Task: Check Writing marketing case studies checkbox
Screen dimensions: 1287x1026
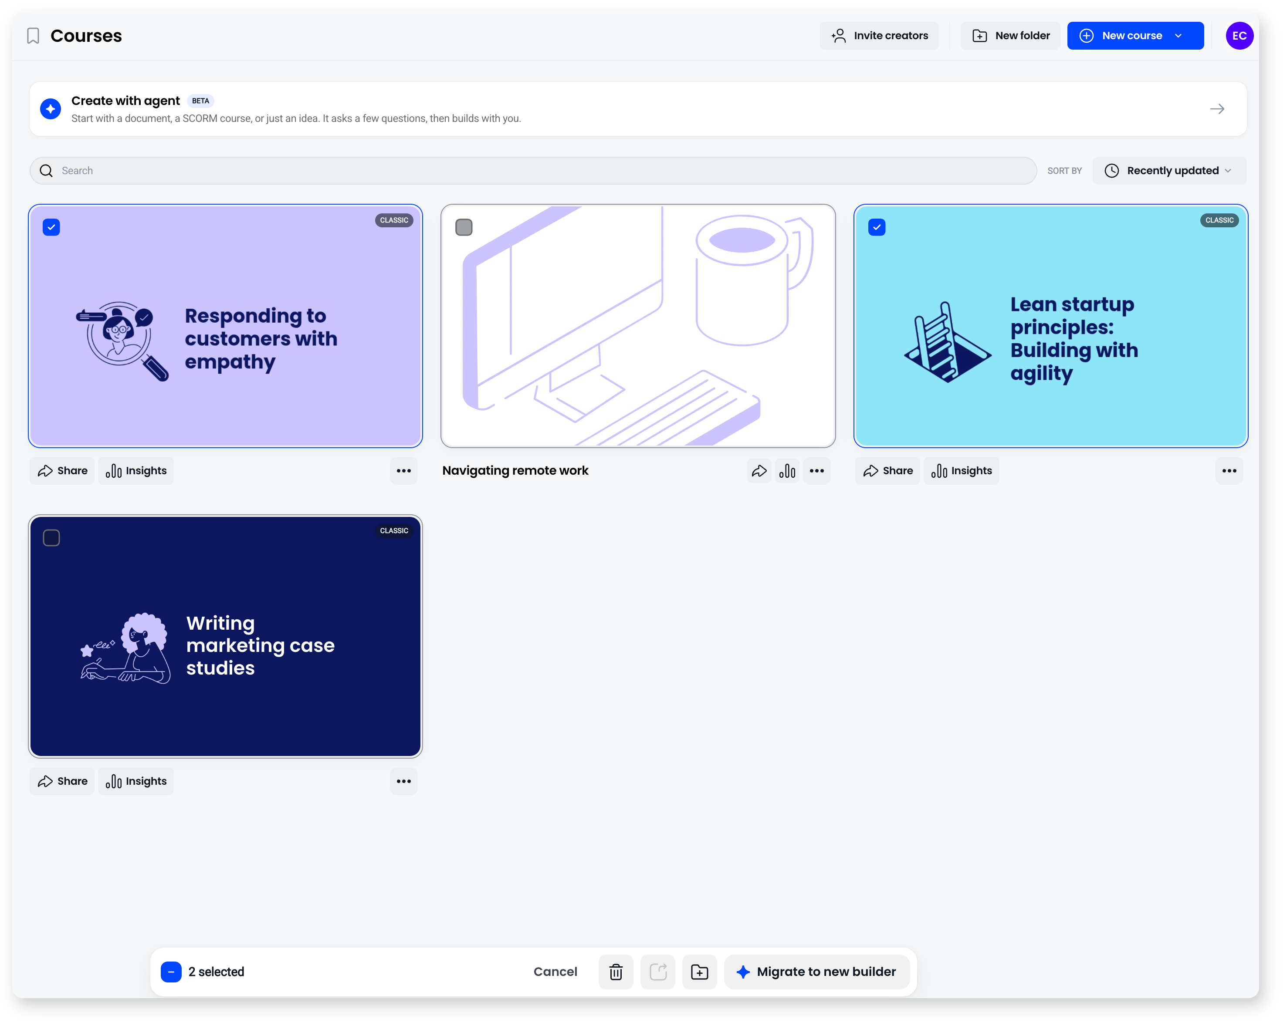Action: (51, 538)
